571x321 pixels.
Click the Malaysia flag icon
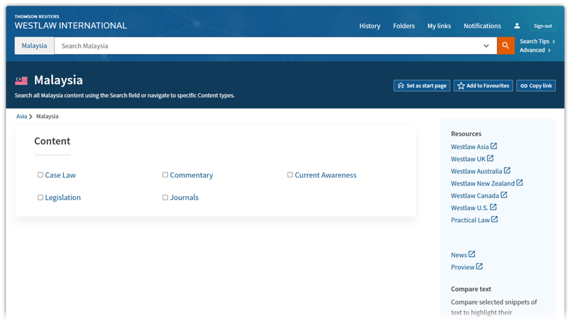(x=21, y=81)
